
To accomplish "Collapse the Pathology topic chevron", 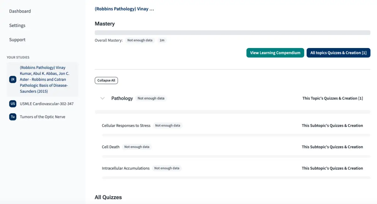I will click(x=102, y=98).
